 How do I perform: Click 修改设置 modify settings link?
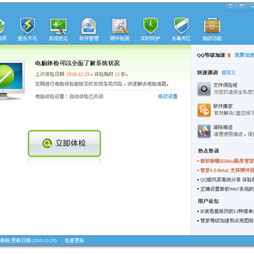pos(168,97)
